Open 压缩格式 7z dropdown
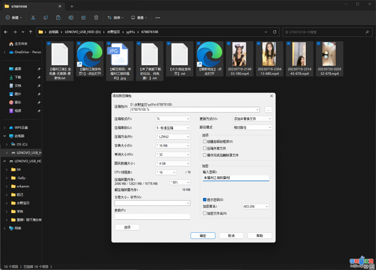The height and width of the screenshot is (270, 376). pyautogui.click(x=173, y=119)
